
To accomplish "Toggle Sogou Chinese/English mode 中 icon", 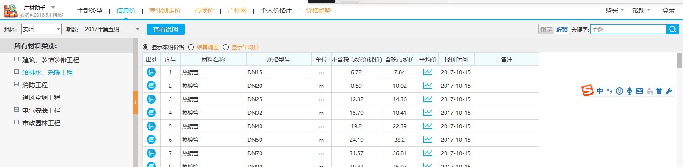I will coord(600,91).
